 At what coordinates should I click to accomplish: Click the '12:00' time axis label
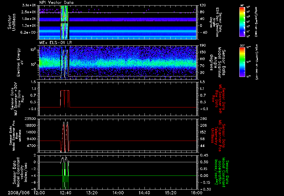[x=39, y=193]
